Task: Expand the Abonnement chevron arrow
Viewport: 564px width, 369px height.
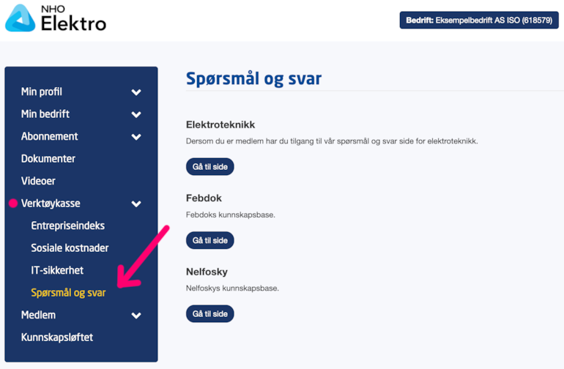Action: click(x=136, y=137)
